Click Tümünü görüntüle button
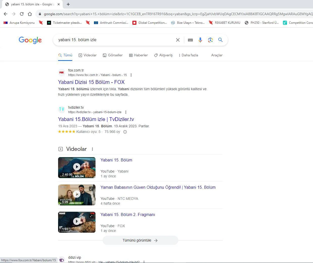 coord(140,240)
